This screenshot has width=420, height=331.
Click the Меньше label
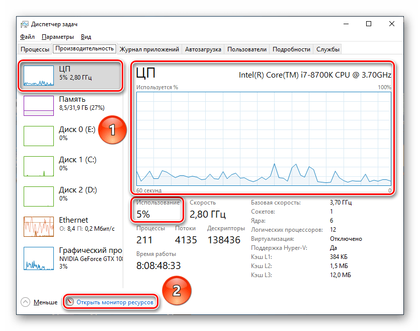click(46, 302)
